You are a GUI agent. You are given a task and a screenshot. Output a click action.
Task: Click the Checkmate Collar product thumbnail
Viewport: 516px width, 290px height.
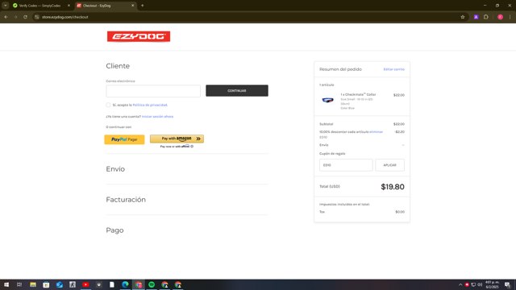click(x=327, y=100)
